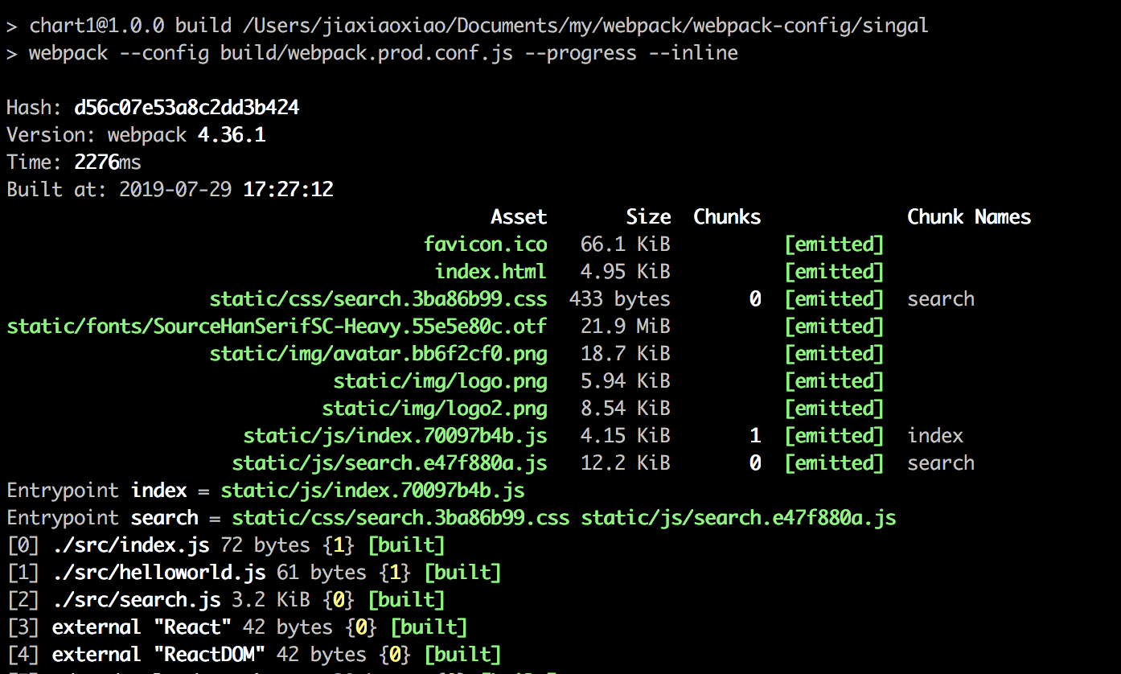The width and height of the screenshot is (1121, 674).
Task: Click the index.html asset name
Action: (491, 272)
